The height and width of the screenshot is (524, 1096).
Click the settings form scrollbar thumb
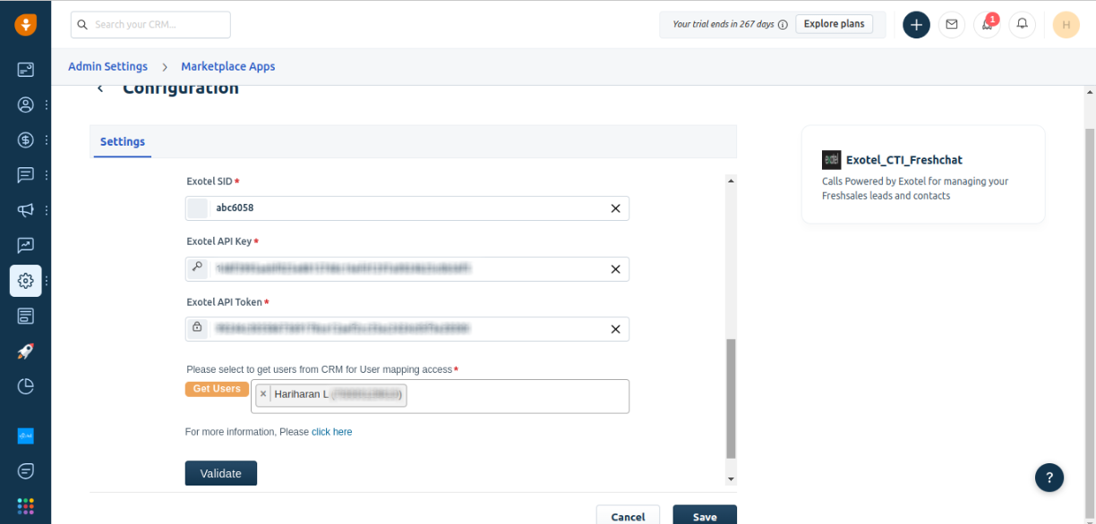731,399
